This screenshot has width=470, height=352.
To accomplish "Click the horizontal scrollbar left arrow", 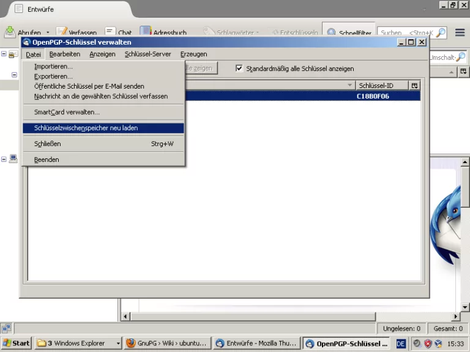I will click(x=125, y=317).
